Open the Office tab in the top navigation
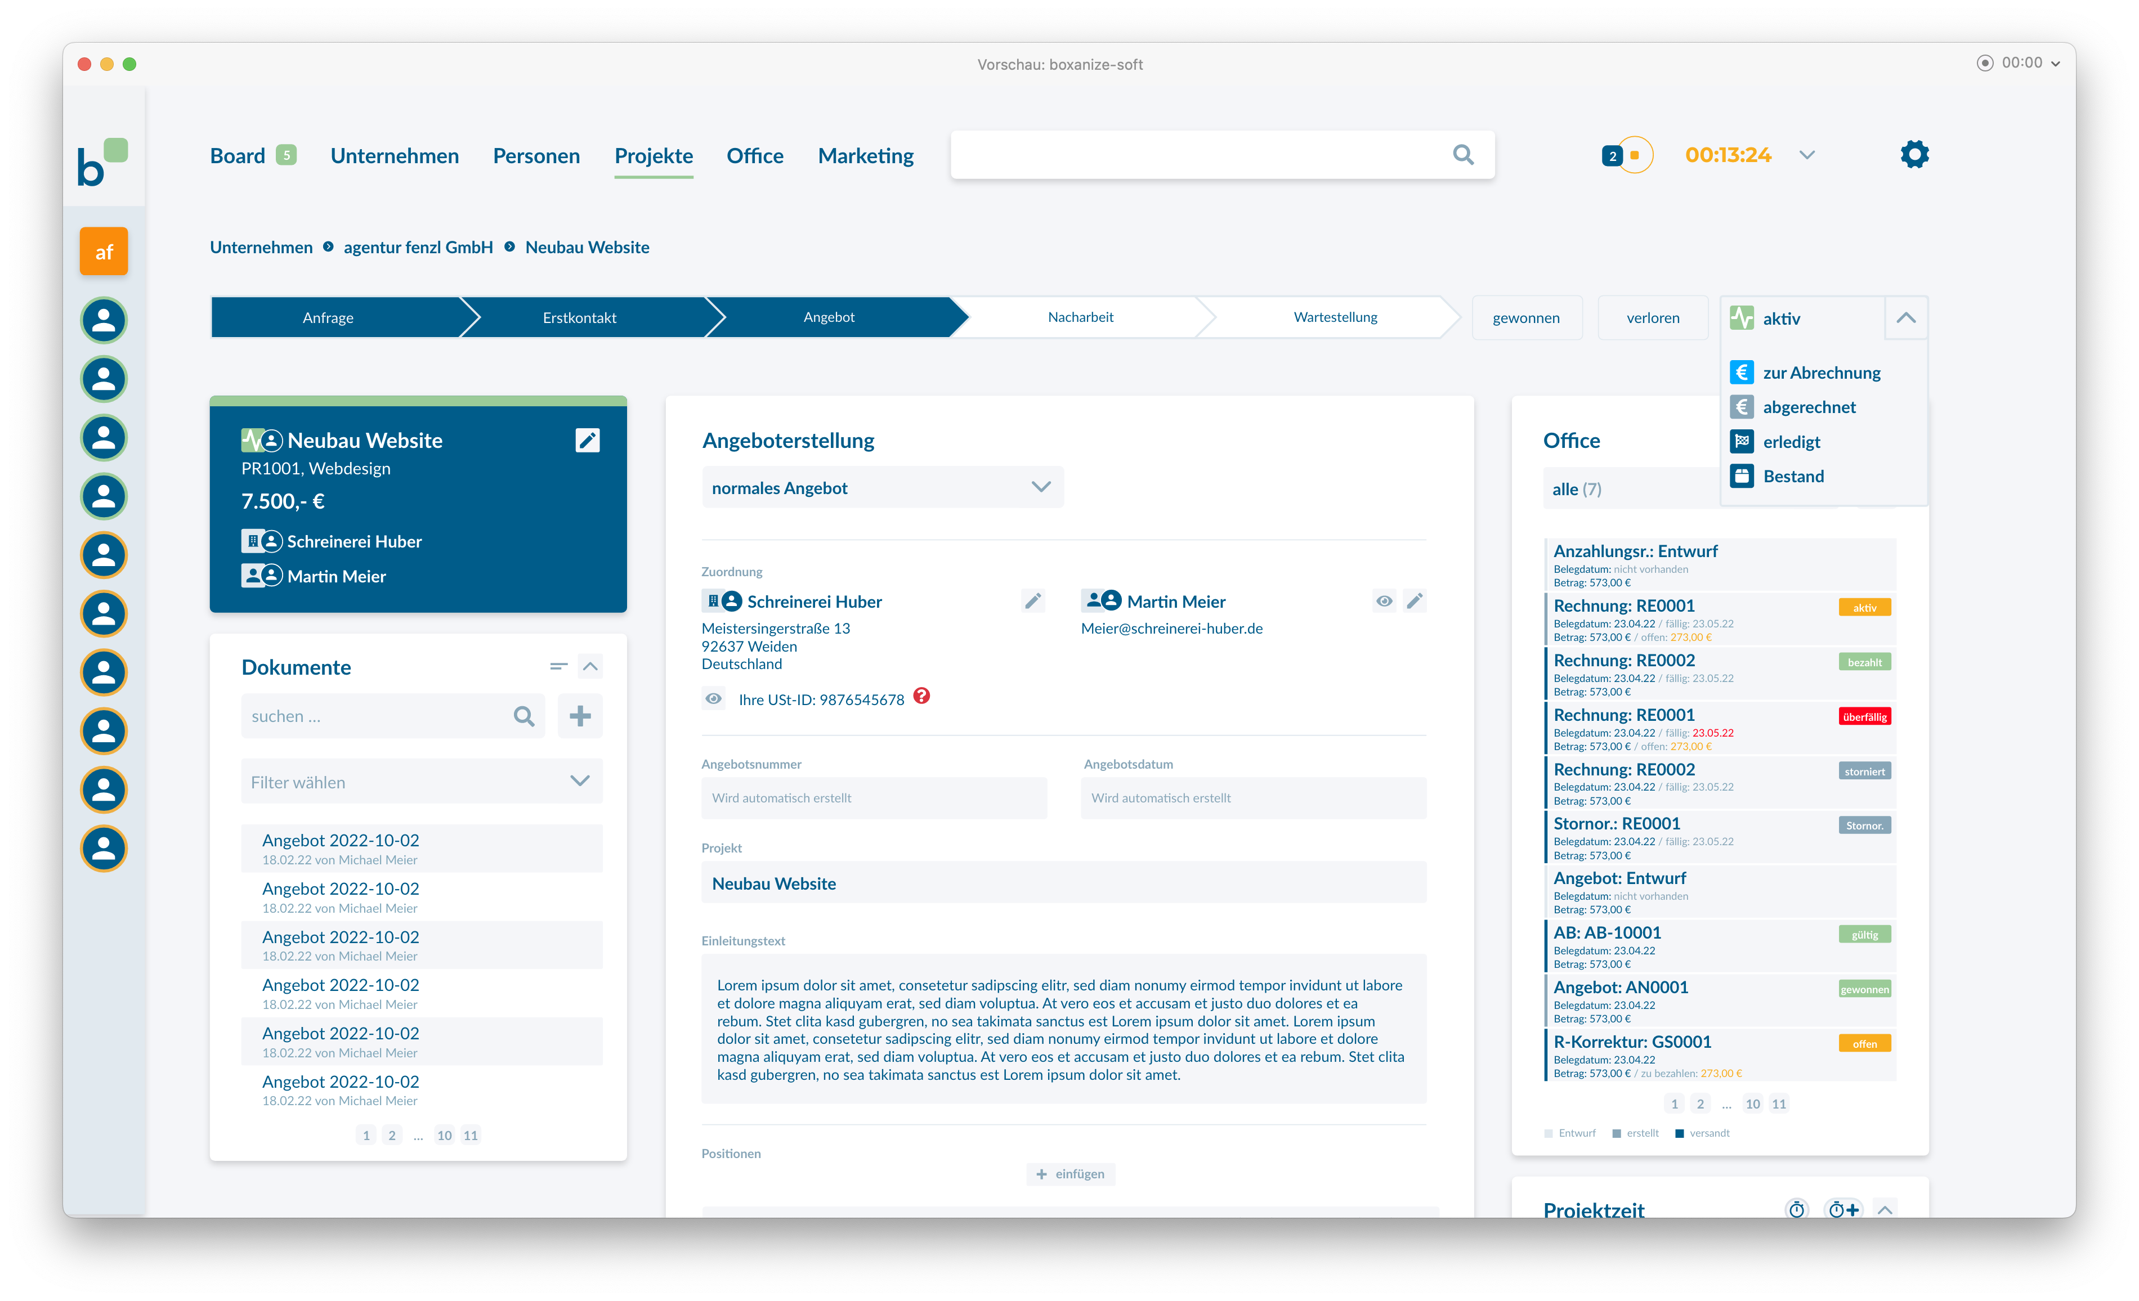The image size is (2139, 1301). [755, 155]
